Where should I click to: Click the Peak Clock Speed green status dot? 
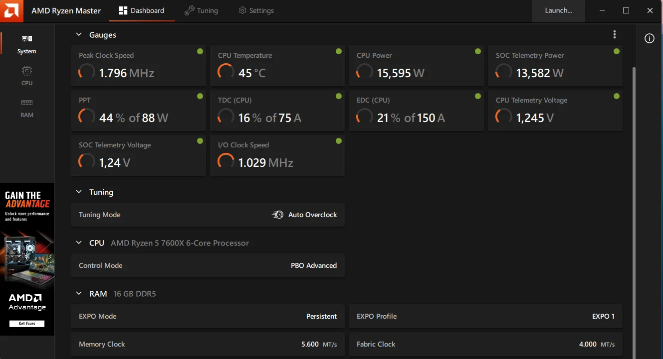pyautogui.click(x=200, y=51)
